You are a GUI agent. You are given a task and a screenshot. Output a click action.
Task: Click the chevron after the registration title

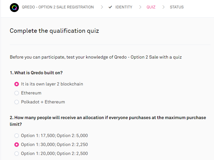pos(102,7)
